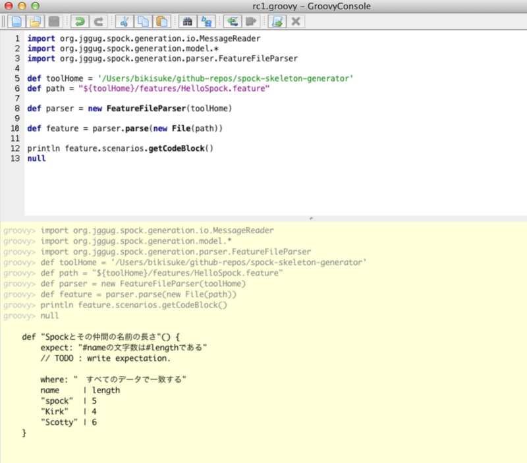The height and width of the screenshot is (463, 527).
Task: Click 'new FeatureFileParser(toolHome)' on line 8
Action: coord(160,109)
